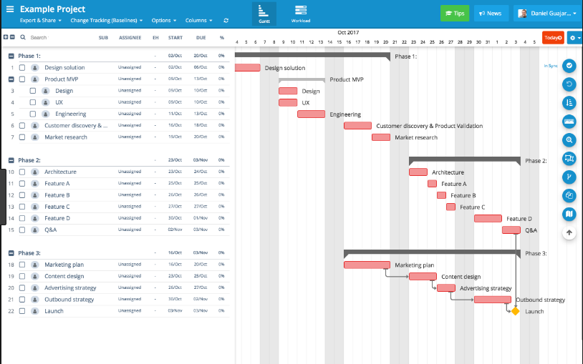
Task: Click the expand all tasks plus icon
Action: click(x=6, y=37)
